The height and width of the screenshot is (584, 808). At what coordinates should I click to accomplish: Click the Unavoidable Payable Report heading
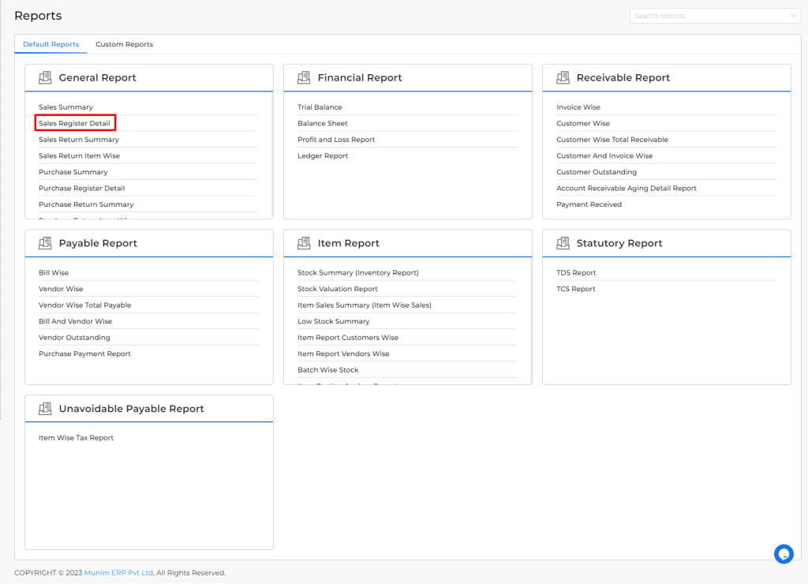coord(132,409)
